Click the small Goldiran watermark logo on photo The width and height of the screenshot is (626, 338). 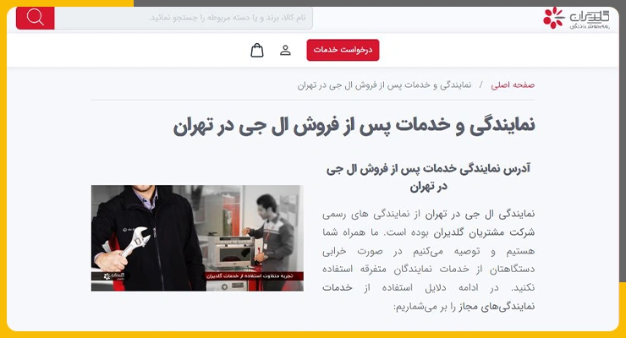click(114, 275)
